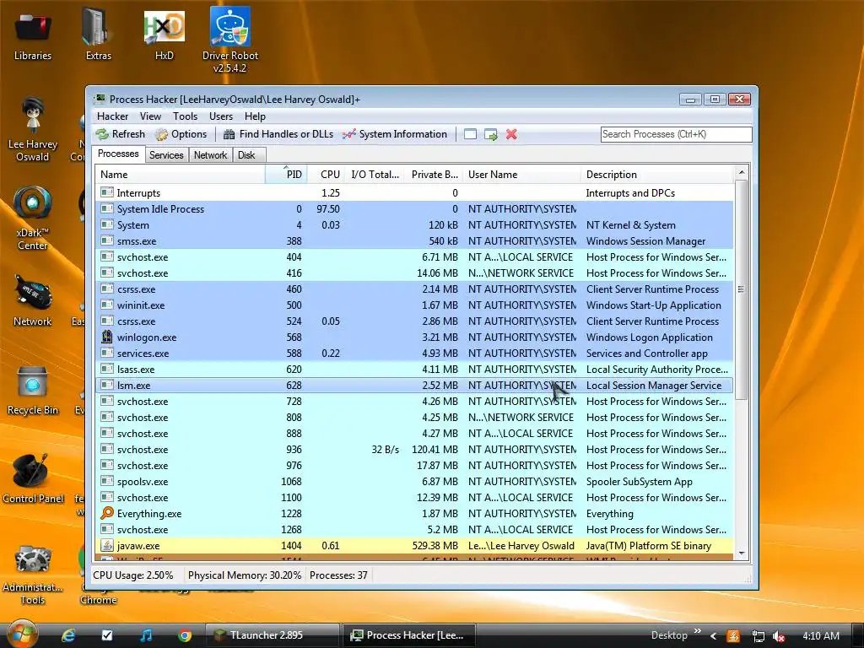Viewport: 864px width, 648px height.
Task: Open the Hacker menu
Action: pyautogui.click(x=112, y=116)
